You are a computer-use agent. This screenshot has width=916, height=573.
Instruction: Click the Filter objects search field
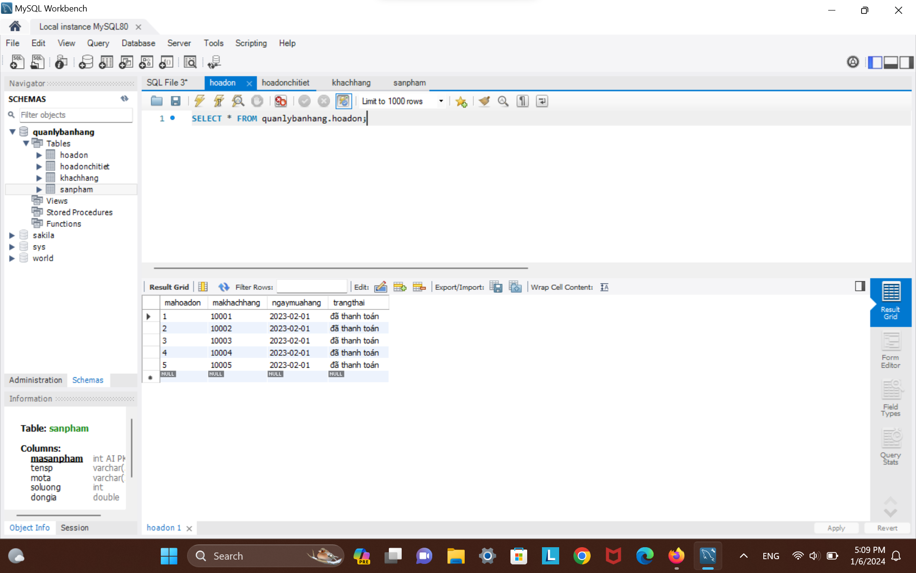[x=75, y=115]
